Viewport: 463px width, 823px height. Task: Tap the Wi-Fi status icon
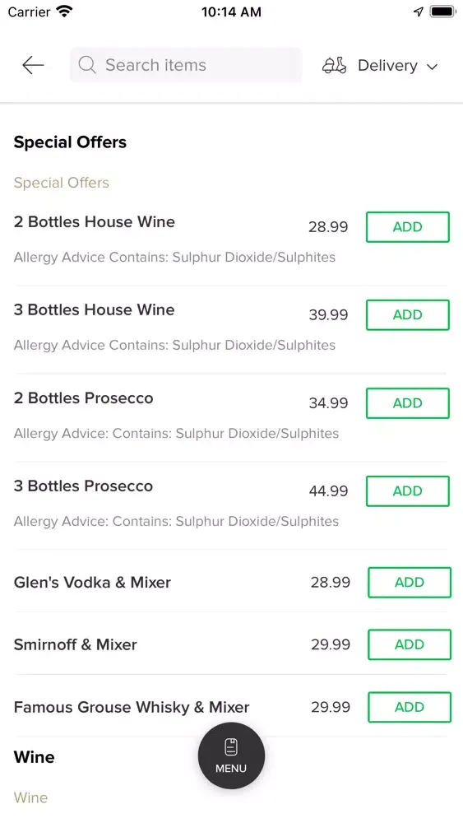pos(64,12)
